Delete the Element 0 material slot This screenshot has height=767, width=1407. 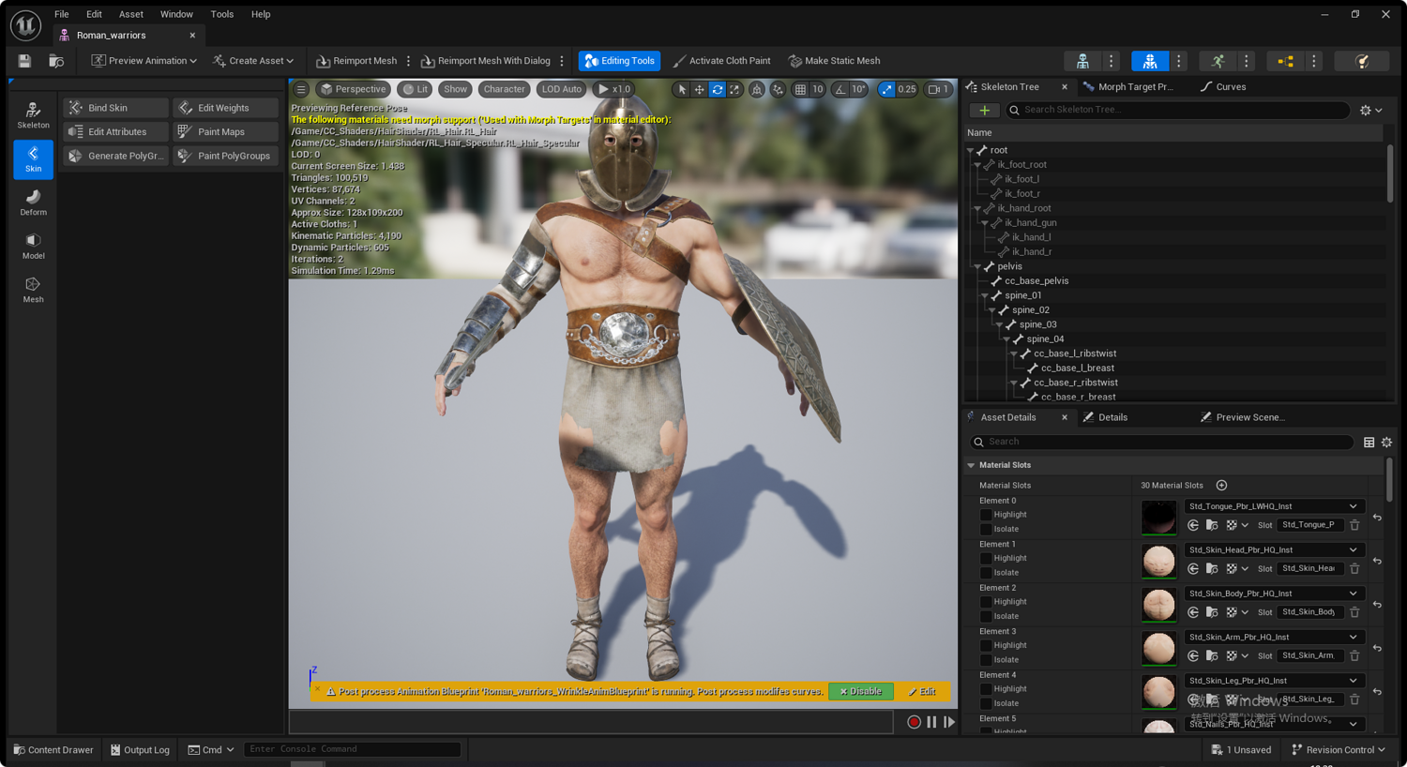click(1354, 525)
